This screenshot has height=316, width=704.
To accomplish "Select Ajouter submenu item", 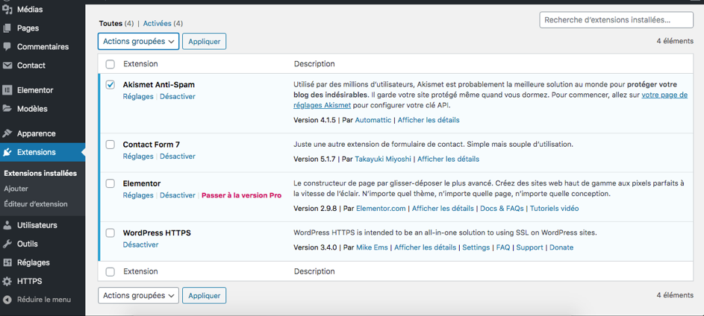I will [16, 189].
